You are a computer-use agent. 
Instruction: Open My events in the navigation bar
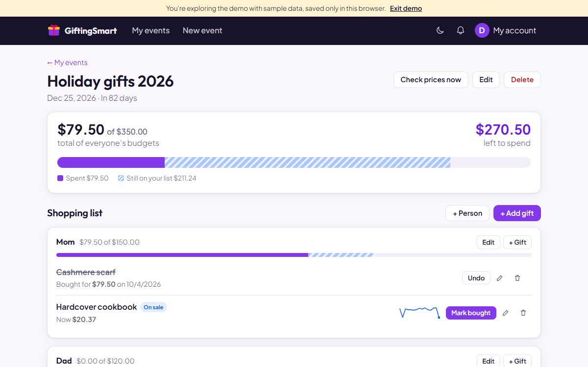[151, 30]
